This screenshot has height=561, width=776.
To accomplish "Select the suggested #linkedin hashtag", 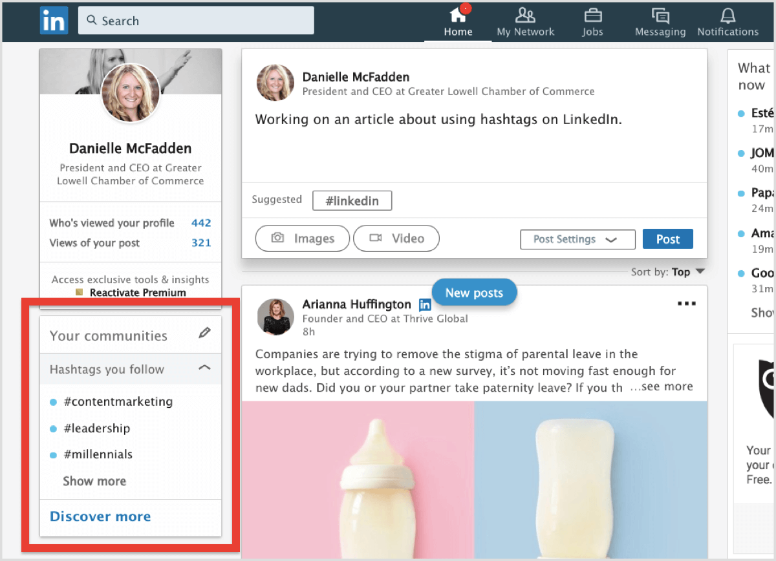I will pos(352,200).
